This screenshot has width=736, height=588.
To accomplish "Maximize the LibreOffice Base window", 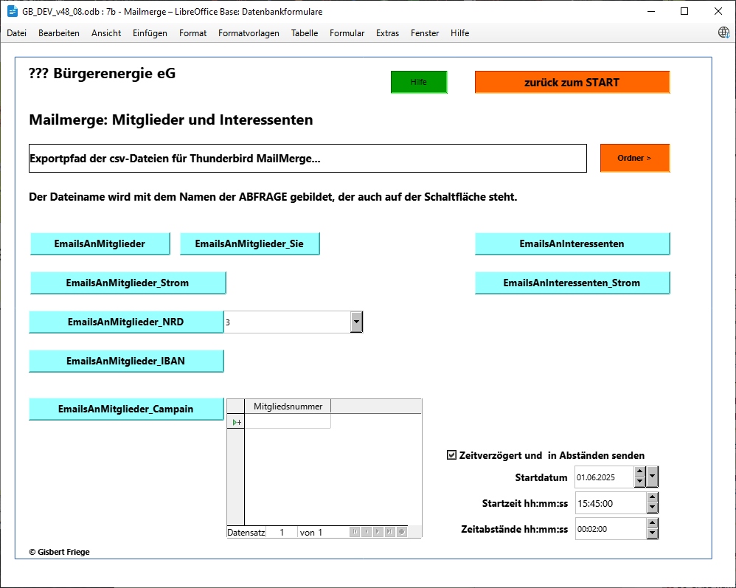I will click(684, 11).
